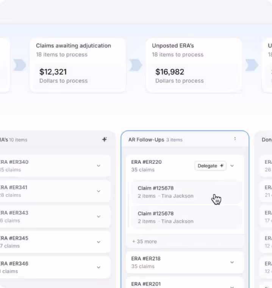This screenshot has height=288, width=272.
Task: Click the arrow between adjudication and Unposted ERA's cards
Action: tap(136, 65)
